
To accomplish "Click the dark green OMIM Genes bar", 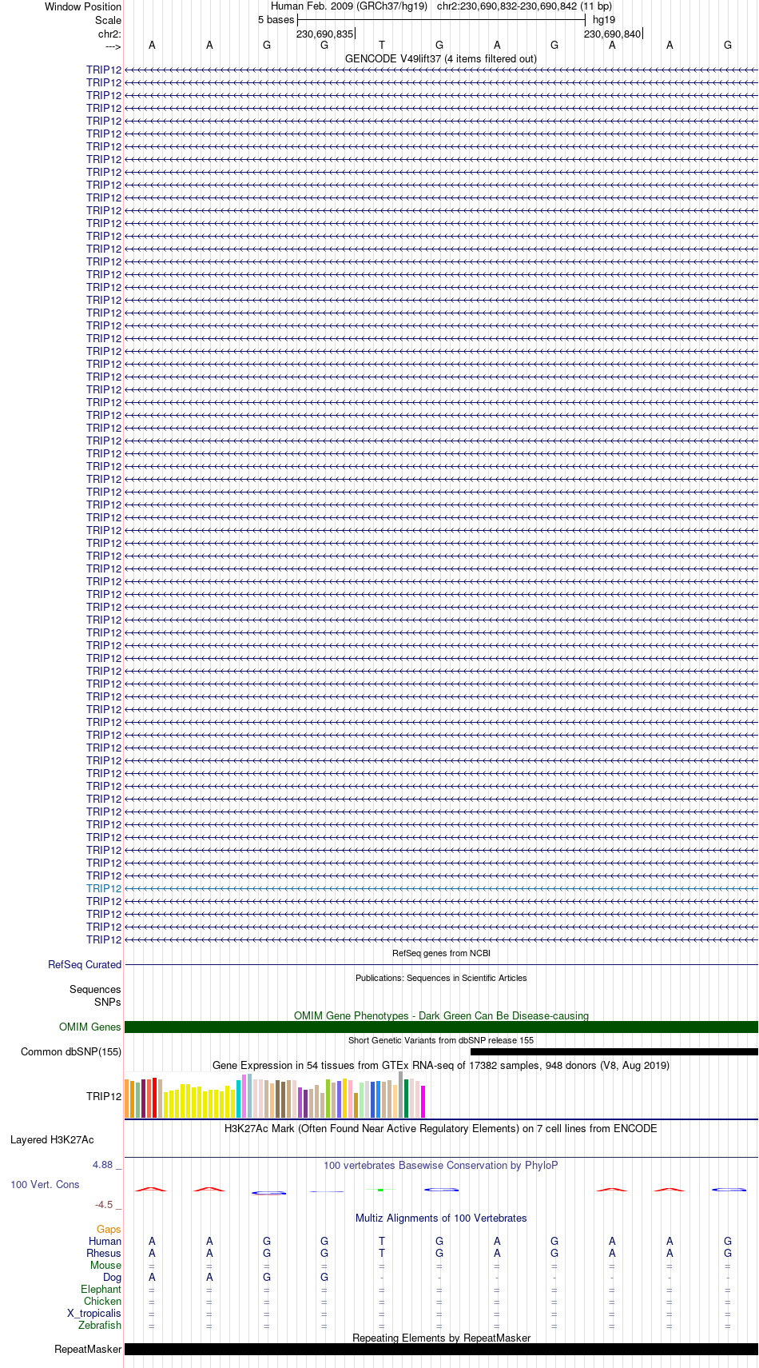I will (x=441, y=1027).
